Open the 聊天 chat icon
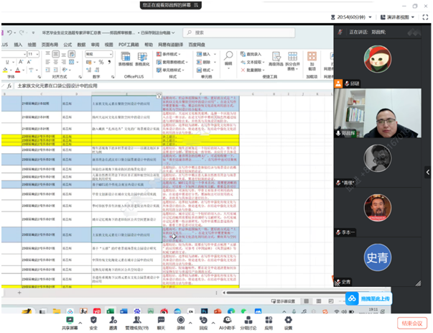 (161, 323)
